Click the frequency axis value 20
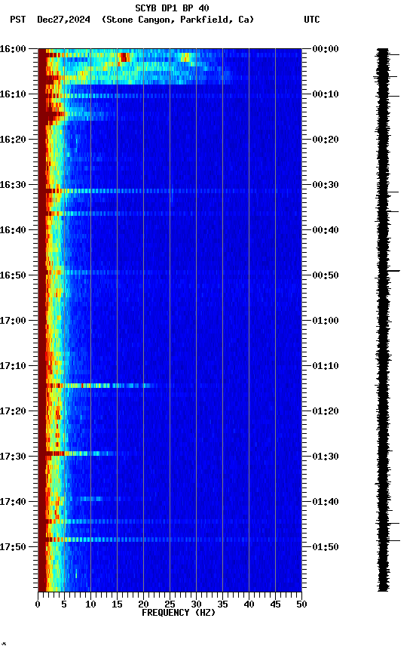This screenshot has height=652, width=416. pos(143,604)
